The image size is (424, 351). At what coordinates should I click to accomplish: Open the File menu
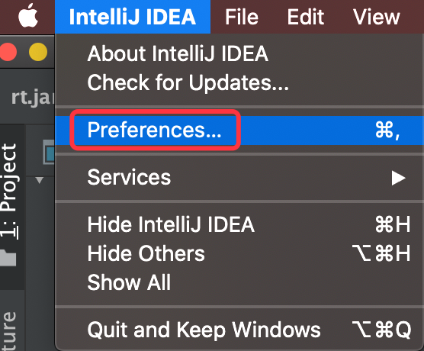coord(242,17)
